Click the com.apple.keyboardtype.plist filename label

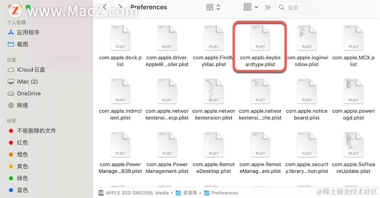tap(260, 61)
